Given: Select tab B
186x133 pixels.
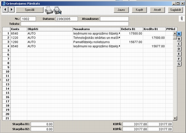Looking at the screenshot, I should pos(179,39).
